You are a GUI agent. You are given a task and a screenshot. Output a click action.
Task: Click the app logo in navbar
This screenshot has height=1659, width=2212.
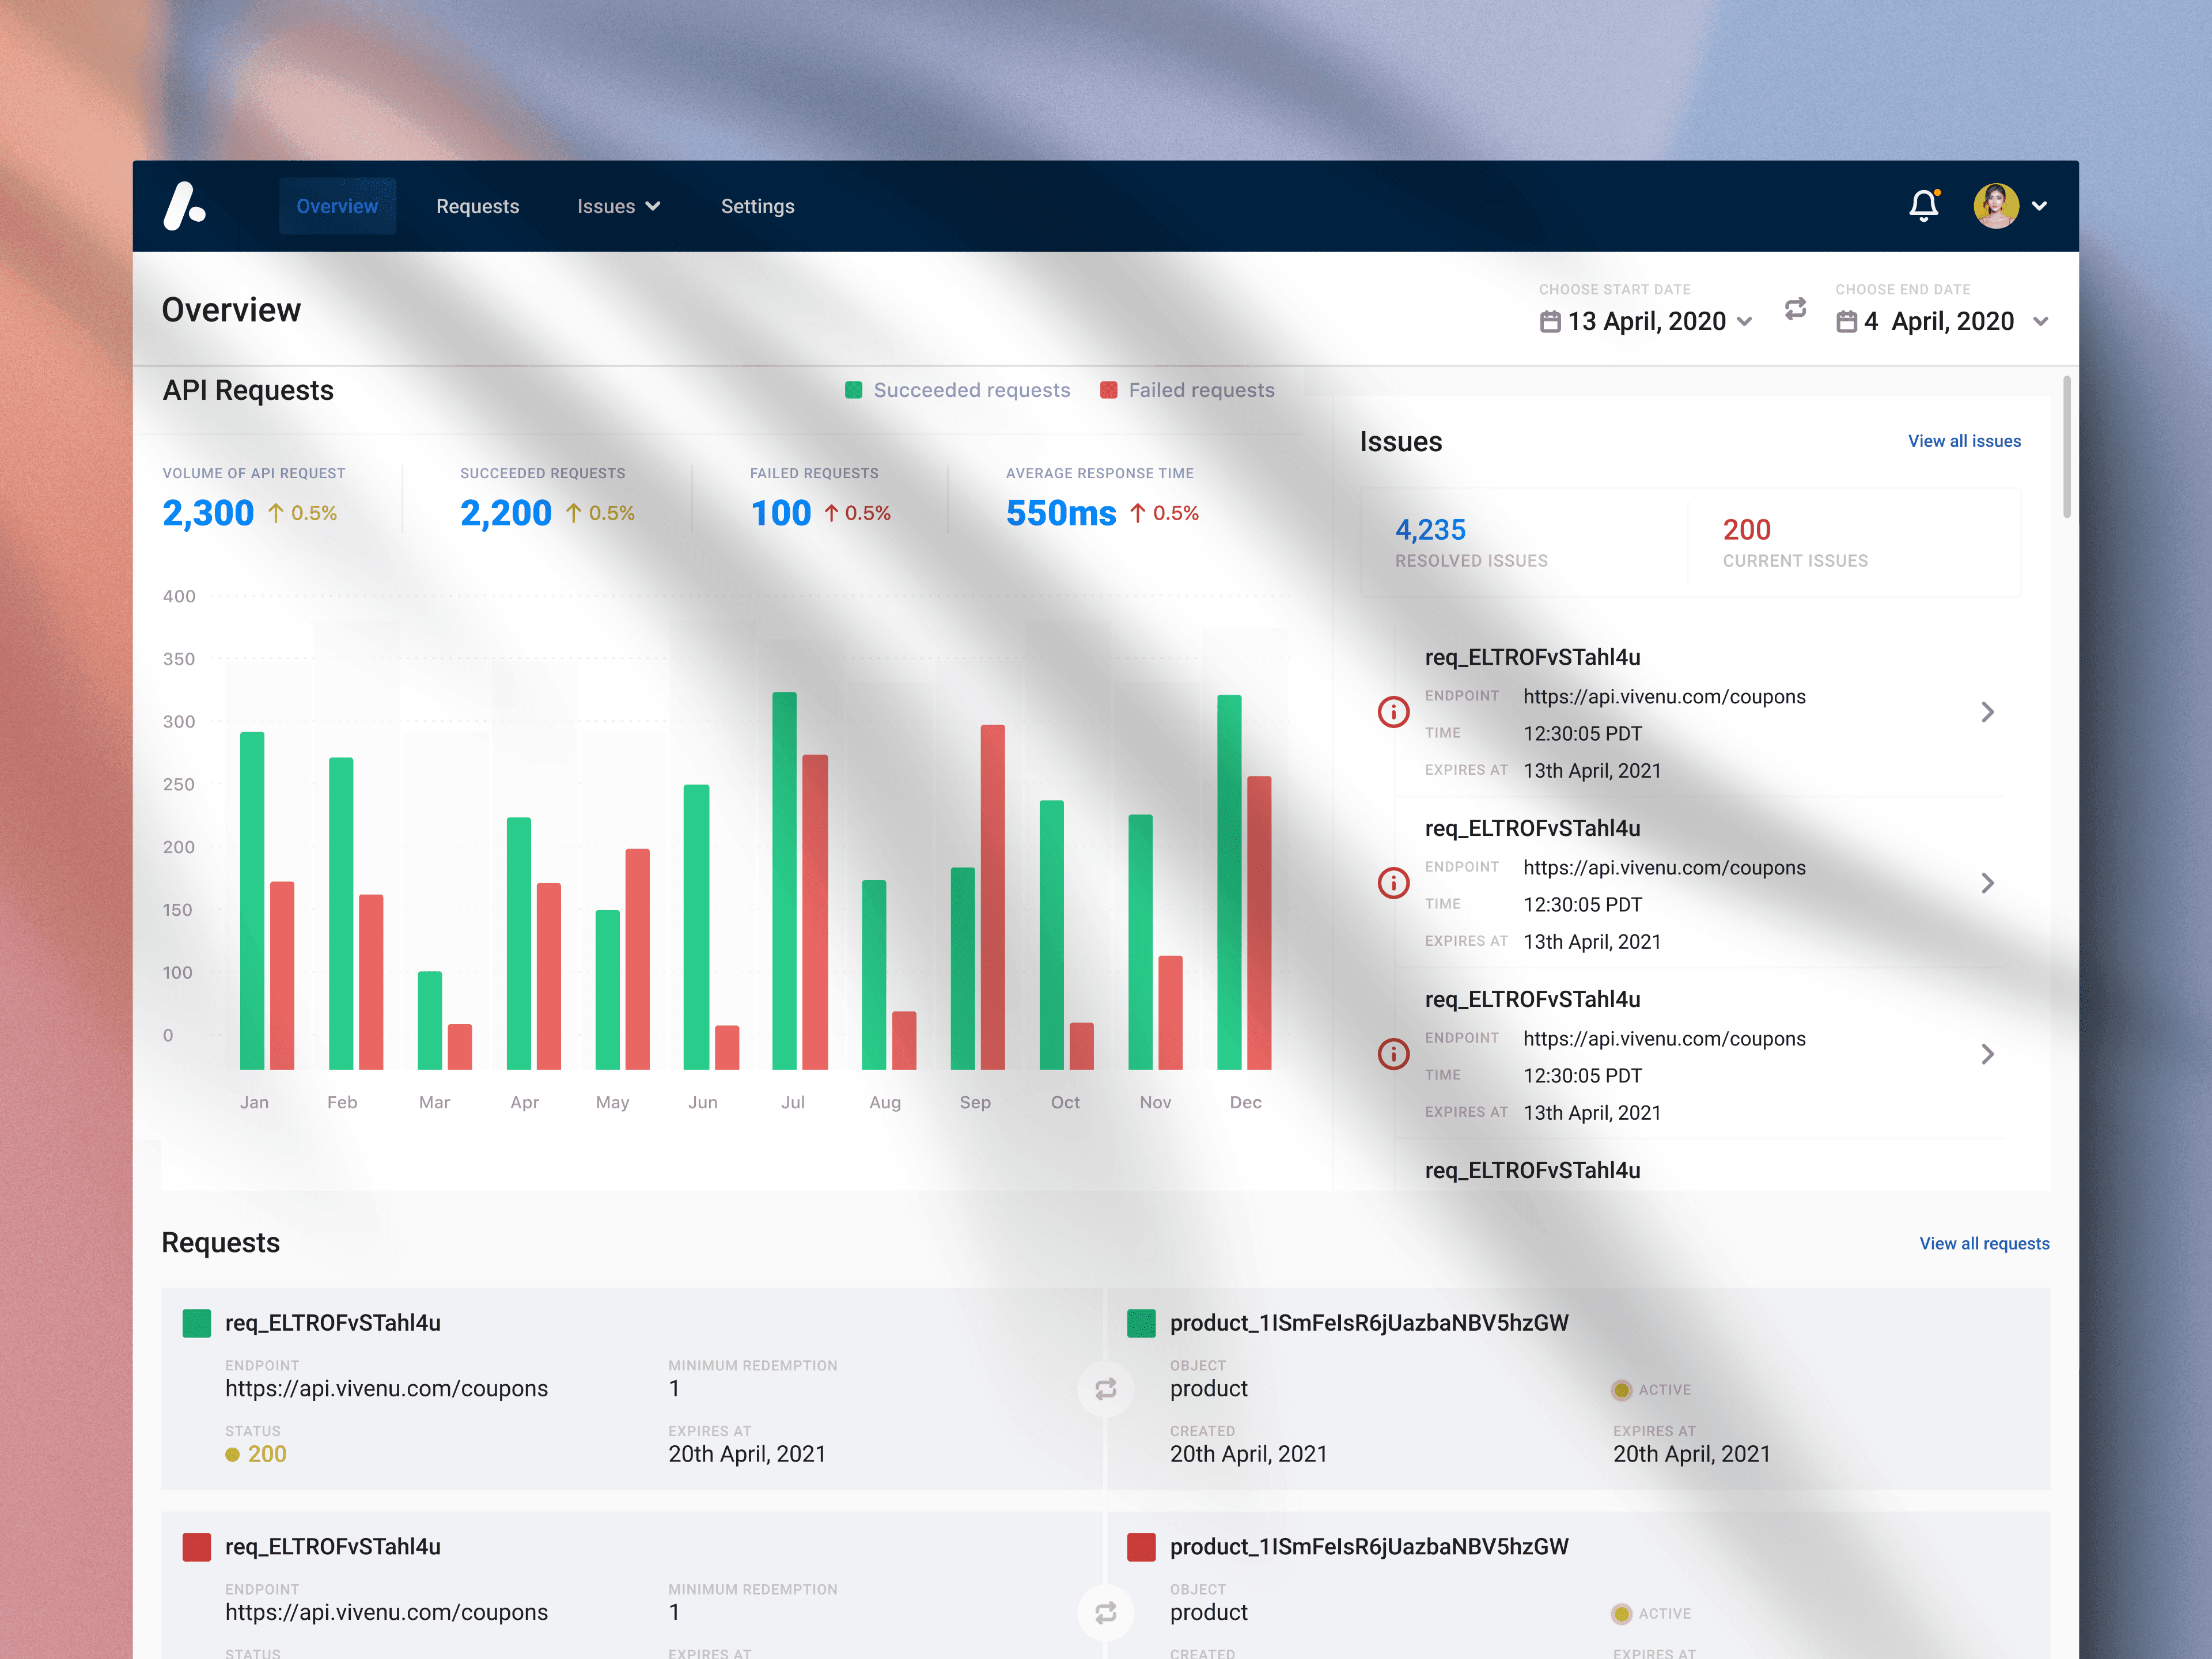coord(185,206)
